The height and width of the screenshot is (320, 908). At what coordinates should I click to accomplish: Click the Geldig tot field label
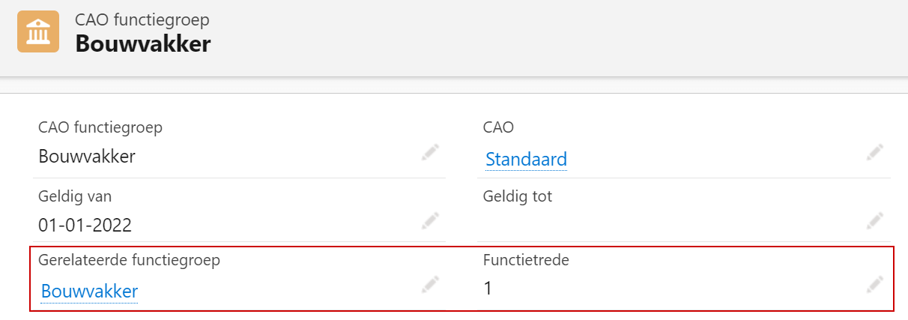pos(518,197)
